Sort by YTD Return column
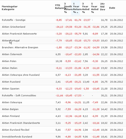This screenshot has height=139, width=126. point(59,7)
